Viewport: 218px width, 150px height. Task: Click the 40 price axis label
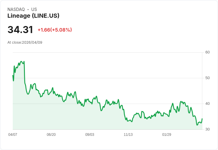coord(207,104)
